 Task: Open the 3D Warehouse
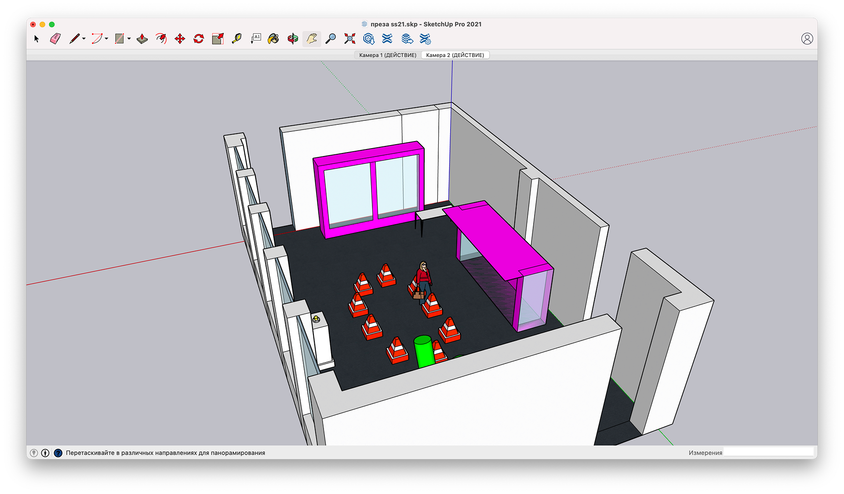click(x=369, y=39)
